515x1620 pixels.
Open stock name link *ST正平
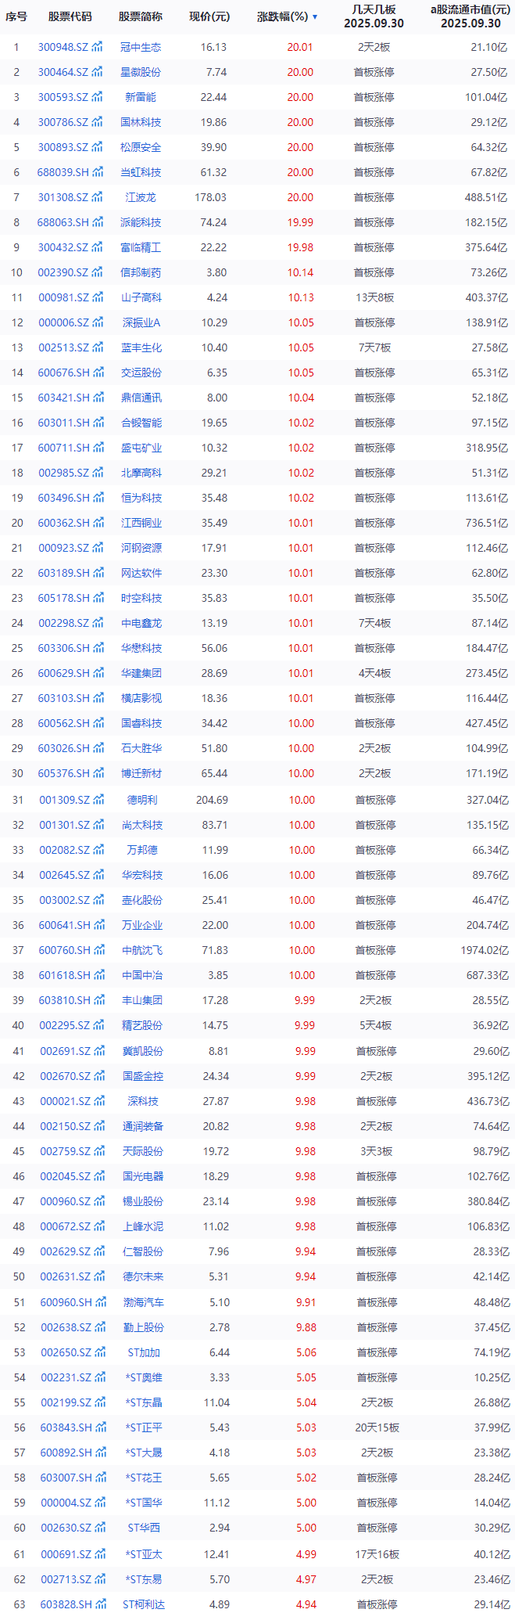click(x=144, y=1427)
